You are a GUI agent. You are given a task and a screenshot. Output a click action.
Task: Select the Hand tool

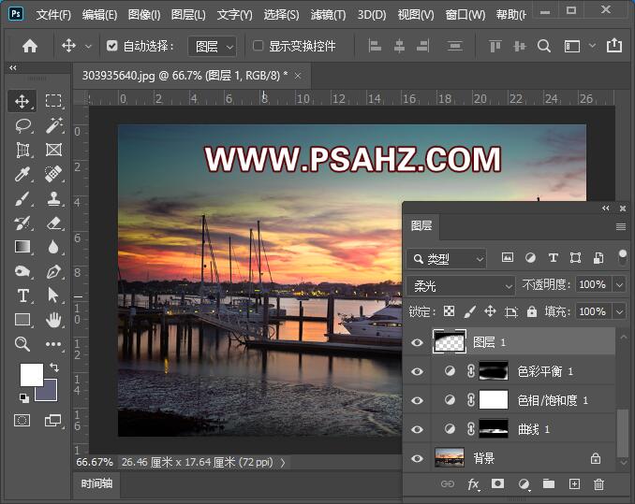click(53, 320)
